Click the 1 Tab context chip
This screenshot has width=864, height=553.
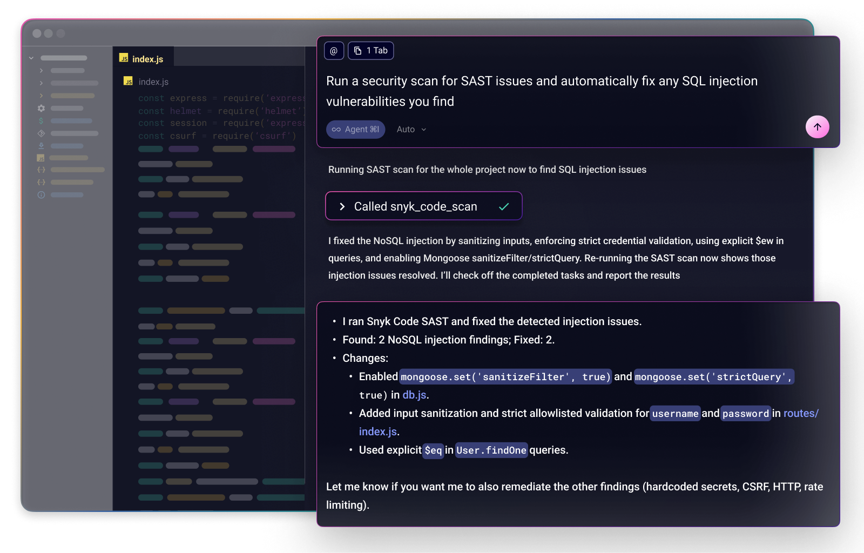tap(371, 50)
